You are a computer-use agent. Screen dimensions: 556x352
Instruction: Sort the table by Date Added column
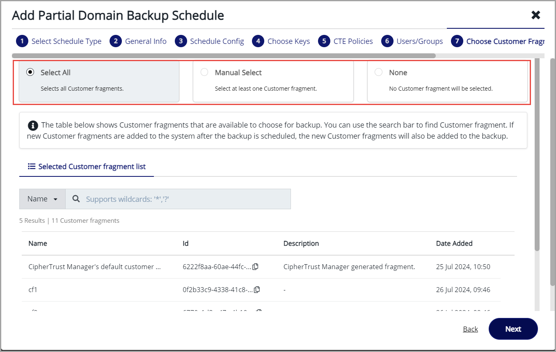[454, 243]
